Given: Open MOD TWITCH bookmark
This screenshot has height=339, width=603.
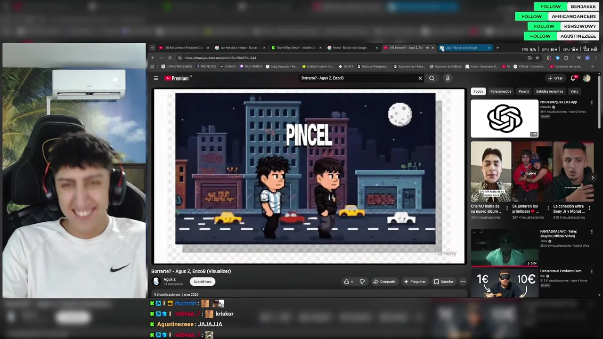Looking at the screenshot, I should point(251,66).
